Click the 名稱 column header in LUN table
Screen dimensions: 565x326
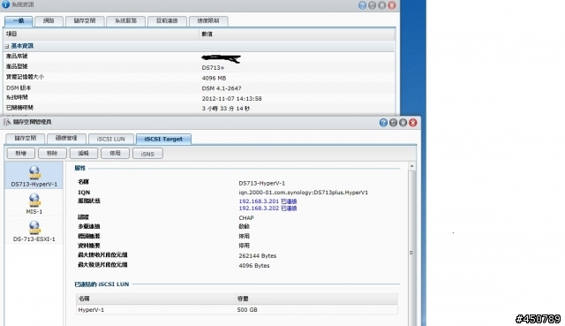[x=155, y=299]
